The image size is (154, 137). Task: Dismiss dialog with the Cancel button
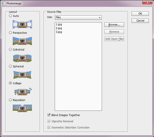[140, 21]
